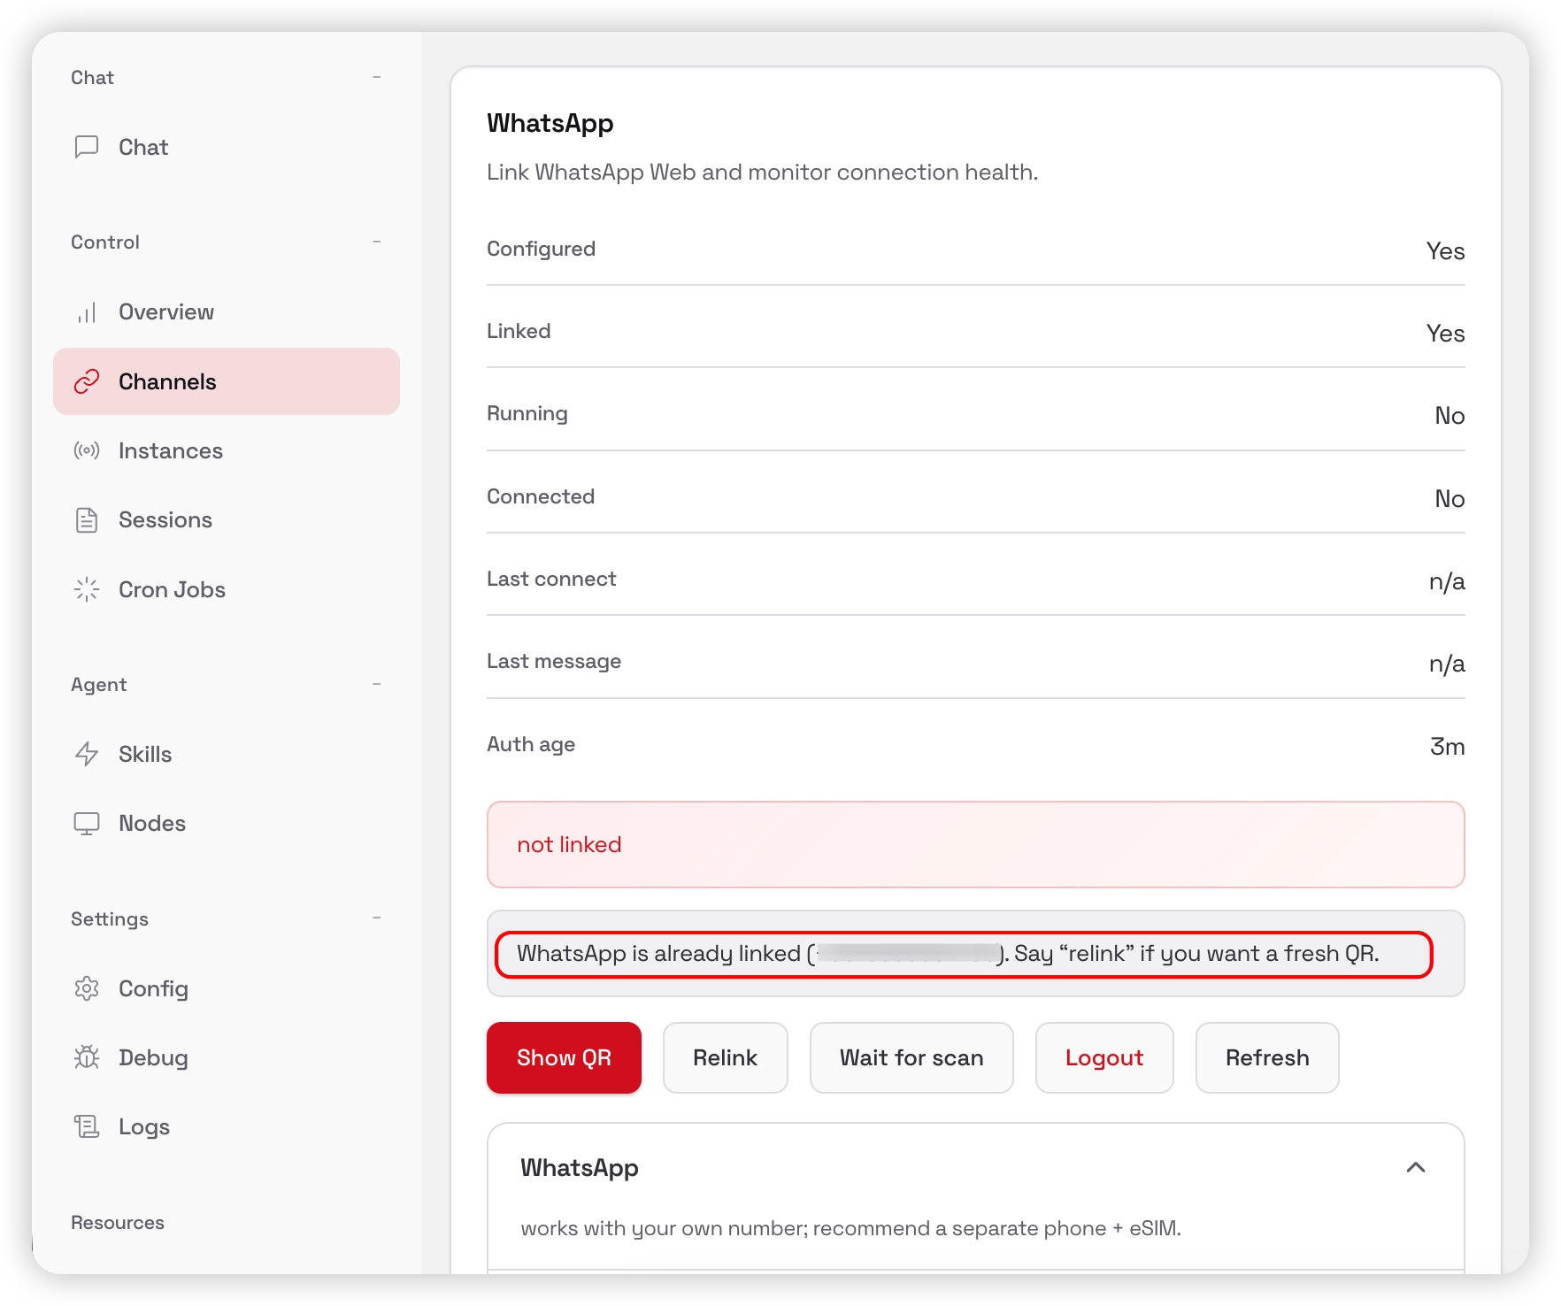Click the Configured row value Yes
The image size is (1561, 1306).
pyautogui.click(x=1446, y=251)
